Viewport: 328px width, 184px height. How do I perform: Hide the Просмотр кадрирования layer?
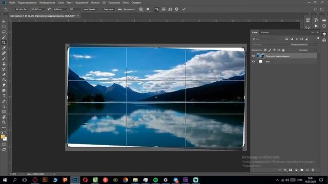[x=254, y=56]
